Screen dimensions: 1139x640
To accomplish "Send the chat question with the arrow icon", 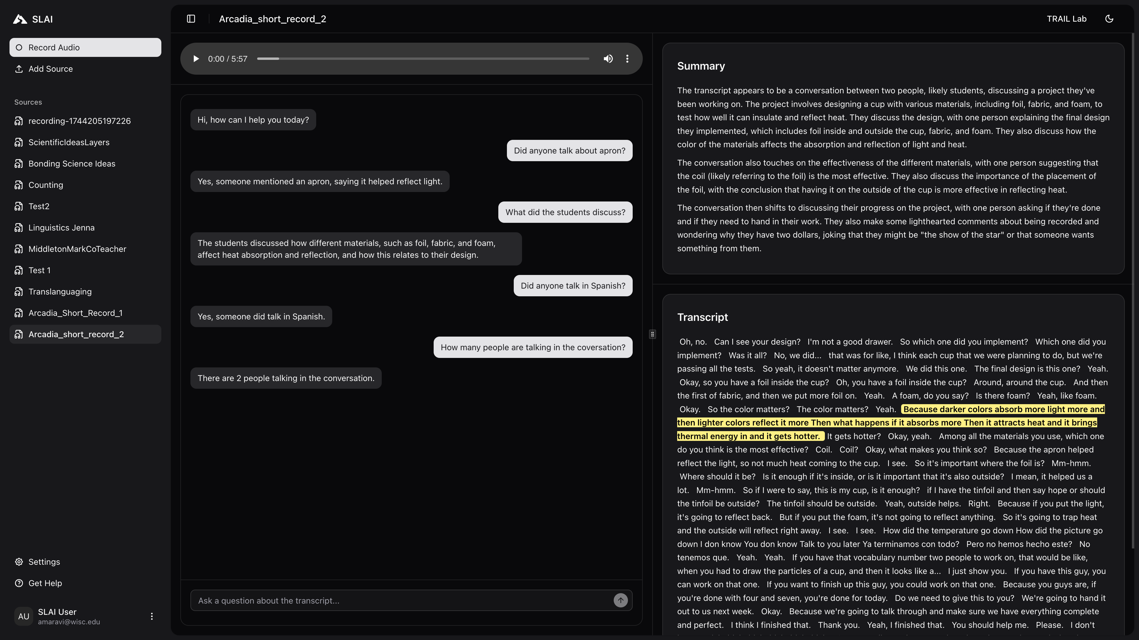I will click(x=621, y=600).
